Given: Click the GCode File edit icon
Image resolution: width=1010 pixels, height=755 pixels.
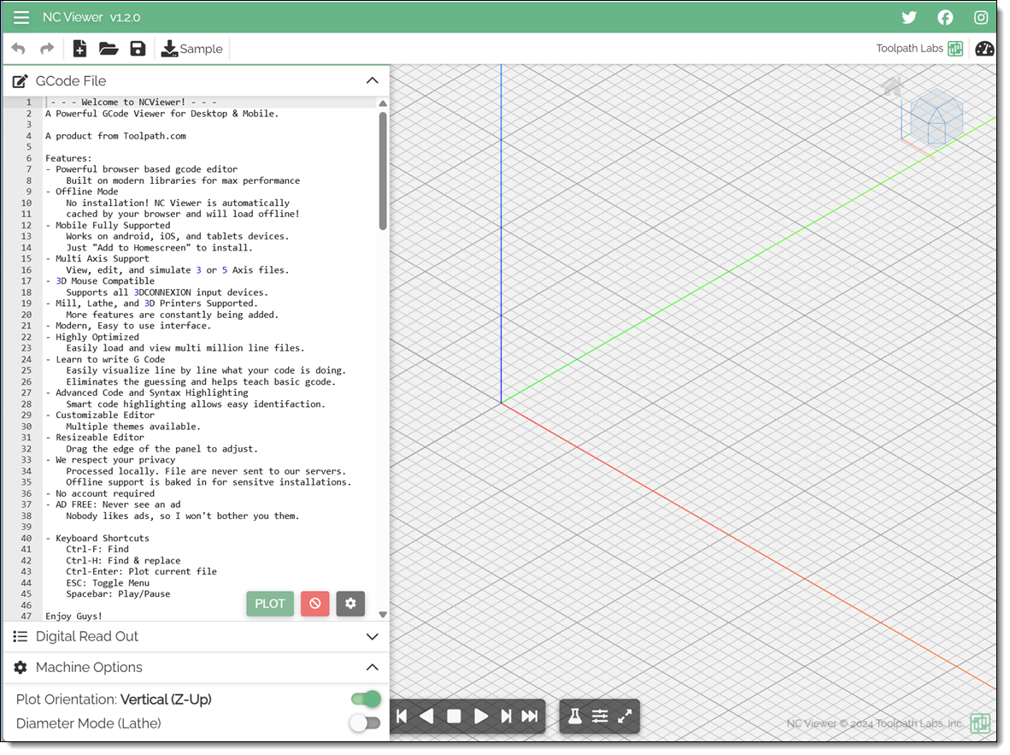Looking at the screenshot, I should 21,81.
